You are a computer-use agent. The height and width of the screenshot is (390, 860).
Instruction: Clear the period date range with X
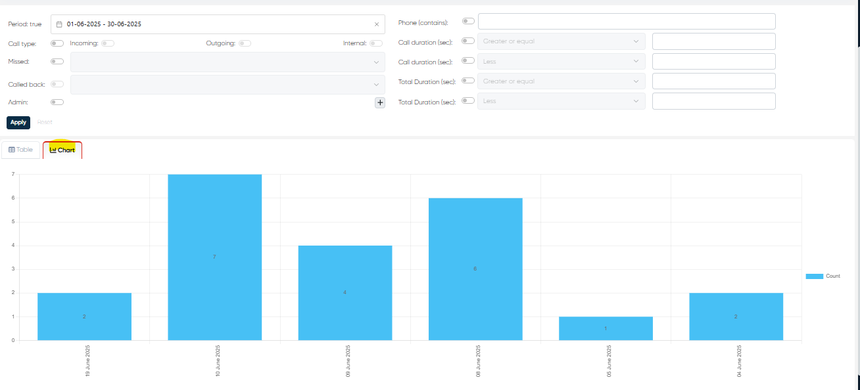click(x=377, y=24)
